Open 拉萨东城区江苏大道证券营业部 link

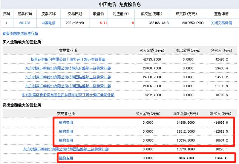(x=68, y=95)
